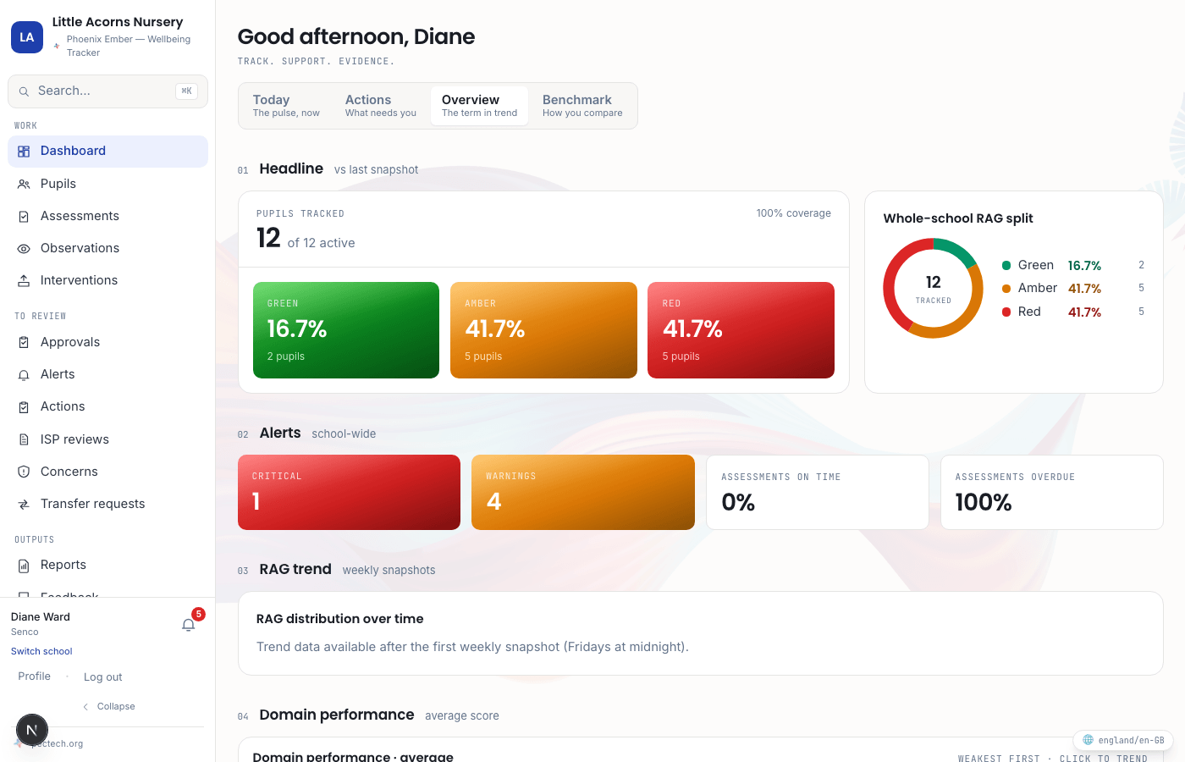1185x762 pixels.
Task: Click the Alerts bell icon in sidebar
Action: click(x=24, y=375)
